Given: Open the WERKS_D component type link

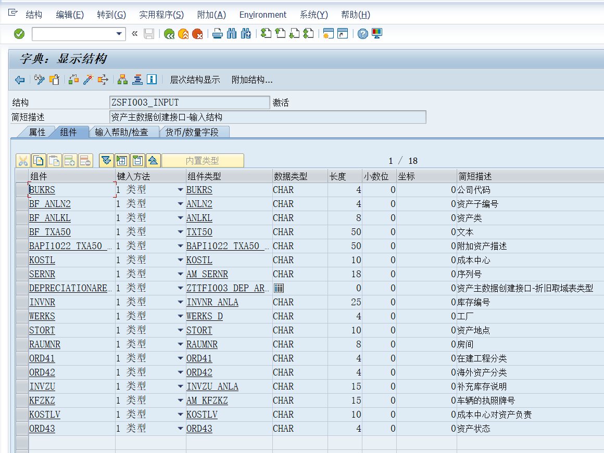Looking at the screenshot, I should 205,316.
